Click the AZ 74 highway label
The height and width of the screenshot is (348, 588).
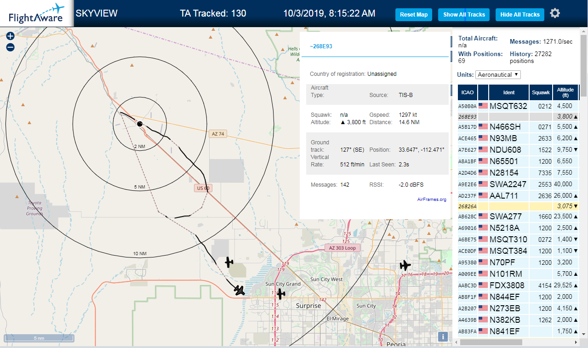[218, 134]
